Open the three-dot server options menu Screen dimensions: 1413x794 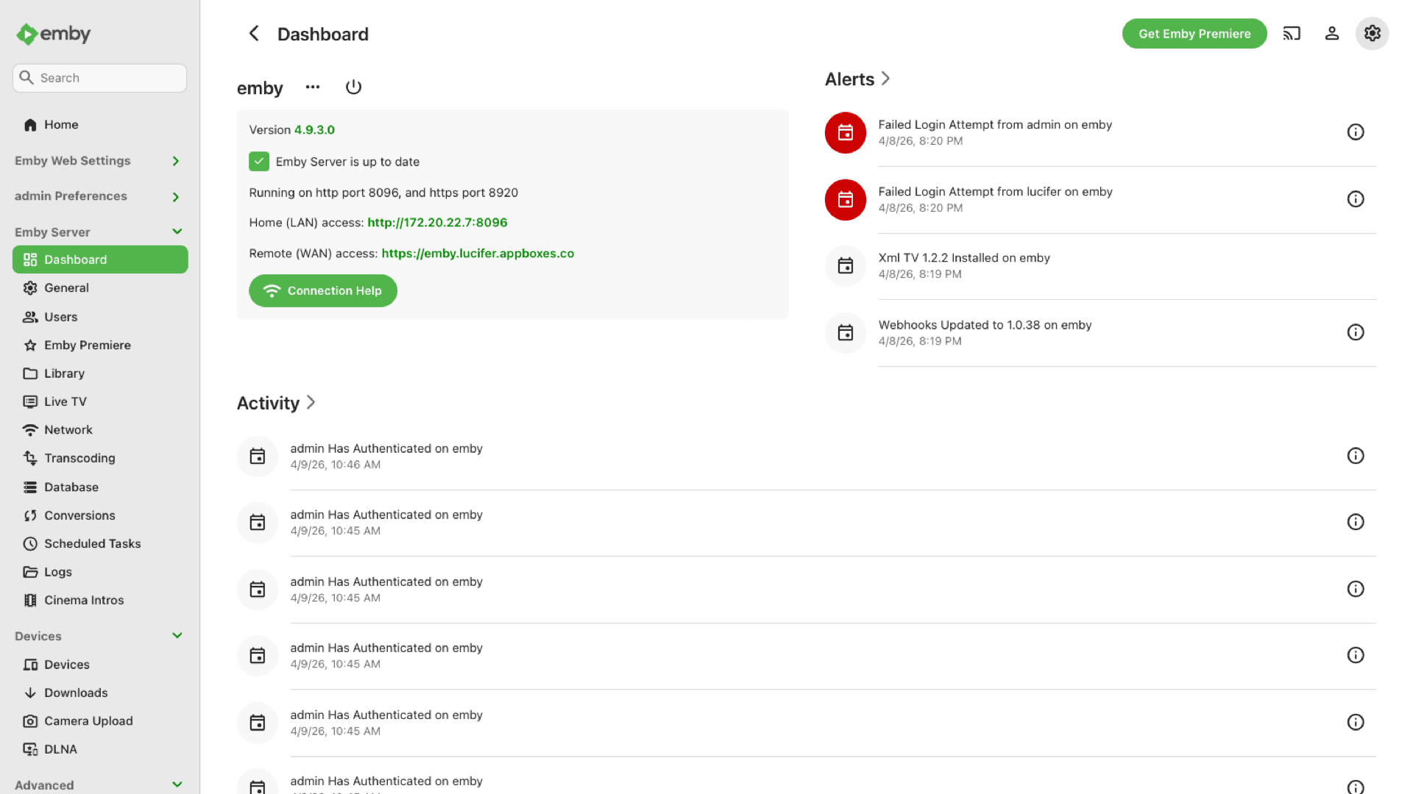point(313,87)
